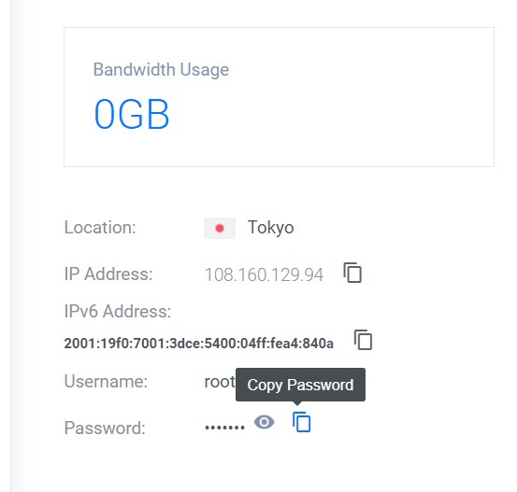Click the masked password dots
The height and width of the screenshot is (492, 517).
[x=225, y=428]
